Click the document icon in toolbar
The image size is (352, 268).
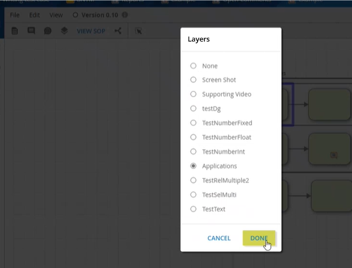point(15,30)
